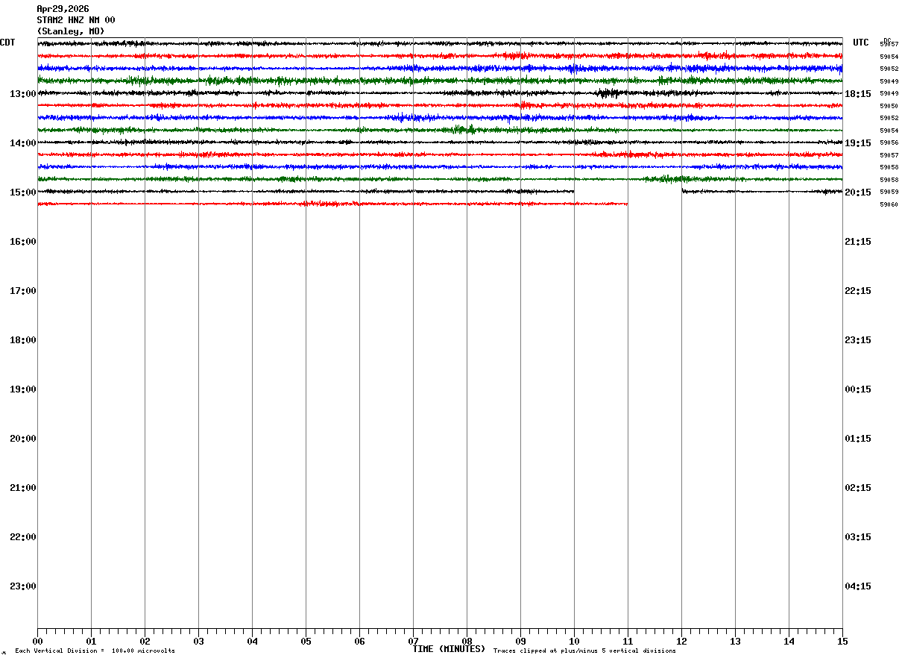The height and width of the screenshot is (661, 902).
Task: Click minute tick label 00
Action: (x=37, y=642)
